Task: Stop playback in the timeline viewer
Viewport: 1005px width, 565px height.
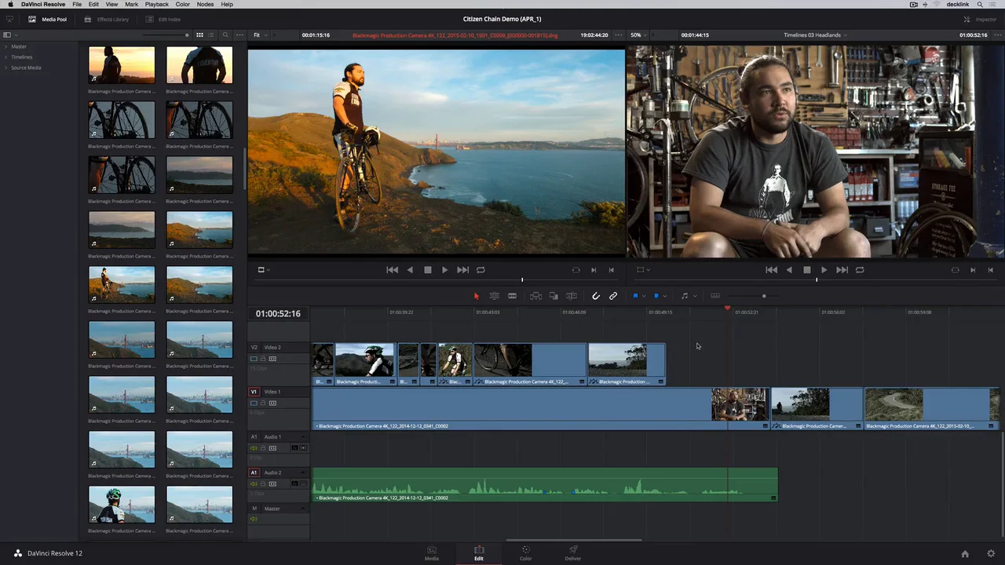Action: click(806, 270)
